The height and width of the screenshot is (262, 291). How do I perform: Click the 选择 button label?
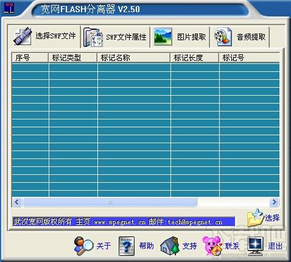coord(272,218)
